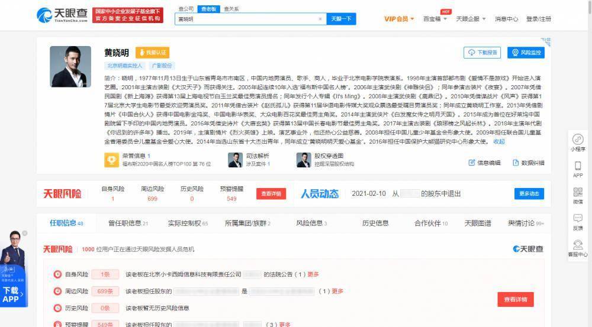
Task: Click the 更多动态 button
Action: 529,193
